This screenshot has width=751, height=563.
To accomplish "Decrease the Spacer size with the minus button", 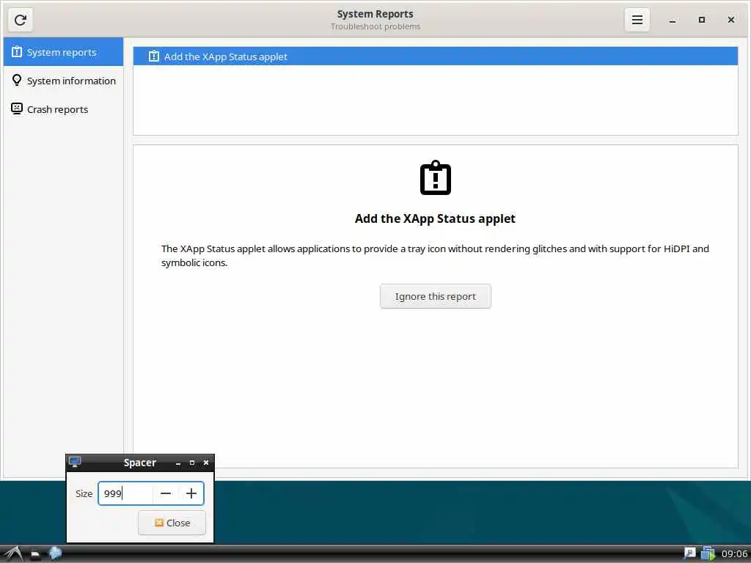I will click(166, 493).
